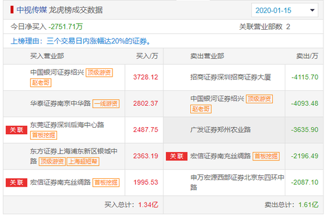Select sell amount -2087.10

coord(304,182)
